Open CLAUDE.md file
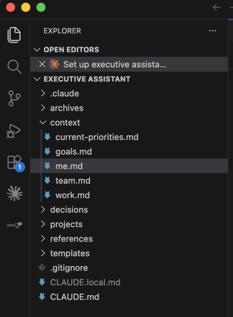 click(x=129, y=297)
